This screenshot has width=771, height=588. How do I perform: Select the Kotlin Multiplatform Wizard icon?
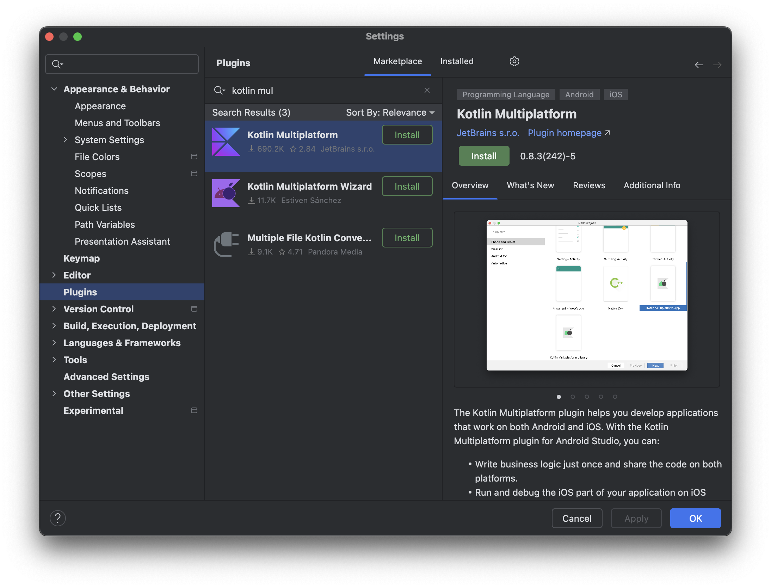pyautogui.click(x=226, y=193)
